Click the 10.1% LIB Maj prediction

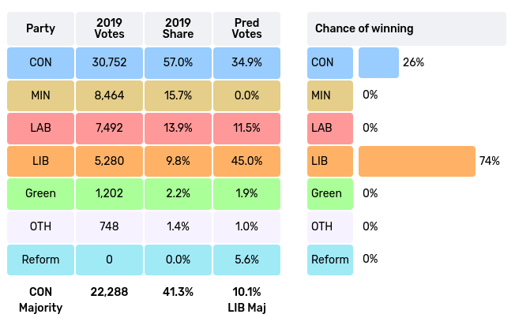click(x=246, y=292)
